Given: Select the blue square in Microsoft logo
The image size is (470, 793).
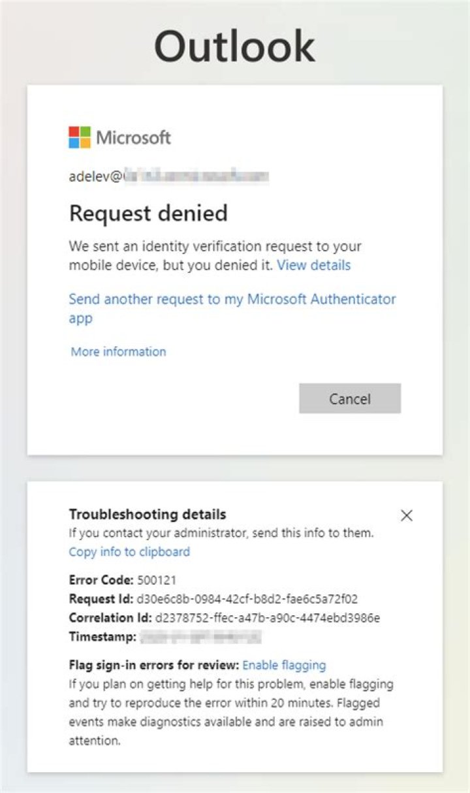Looking at the screenshot, I should click(72, 144).
